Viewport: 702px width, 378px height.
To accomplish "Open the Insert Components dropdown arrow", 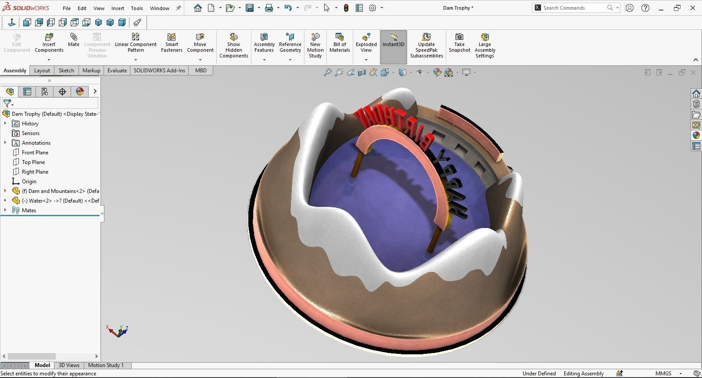I will pos(49,60).
